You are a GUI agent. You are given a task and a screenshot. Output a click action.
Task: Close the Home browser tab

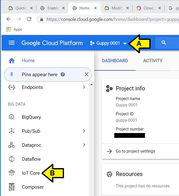pyautogui.click(x=95, y=8)
